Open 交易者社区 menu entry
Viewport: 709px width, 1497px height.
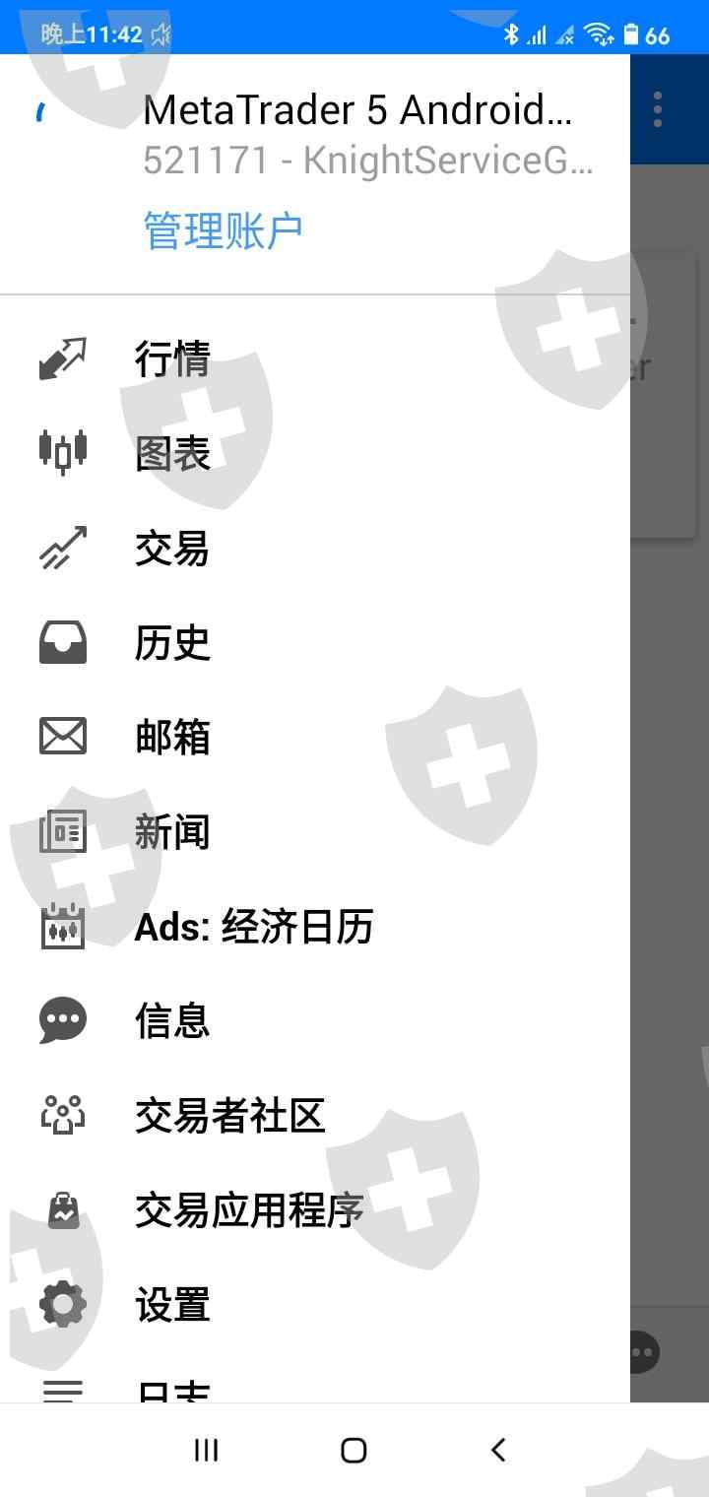tap(315, 1115)
